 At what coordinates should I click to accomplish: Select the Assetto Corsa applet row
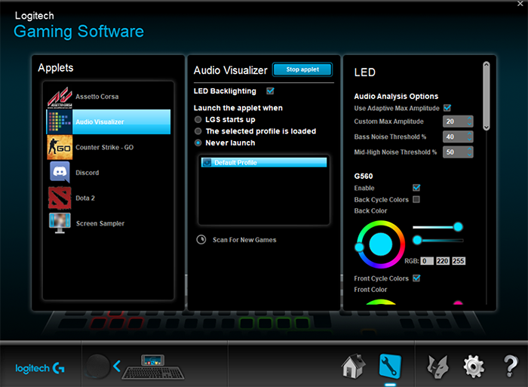109,97
